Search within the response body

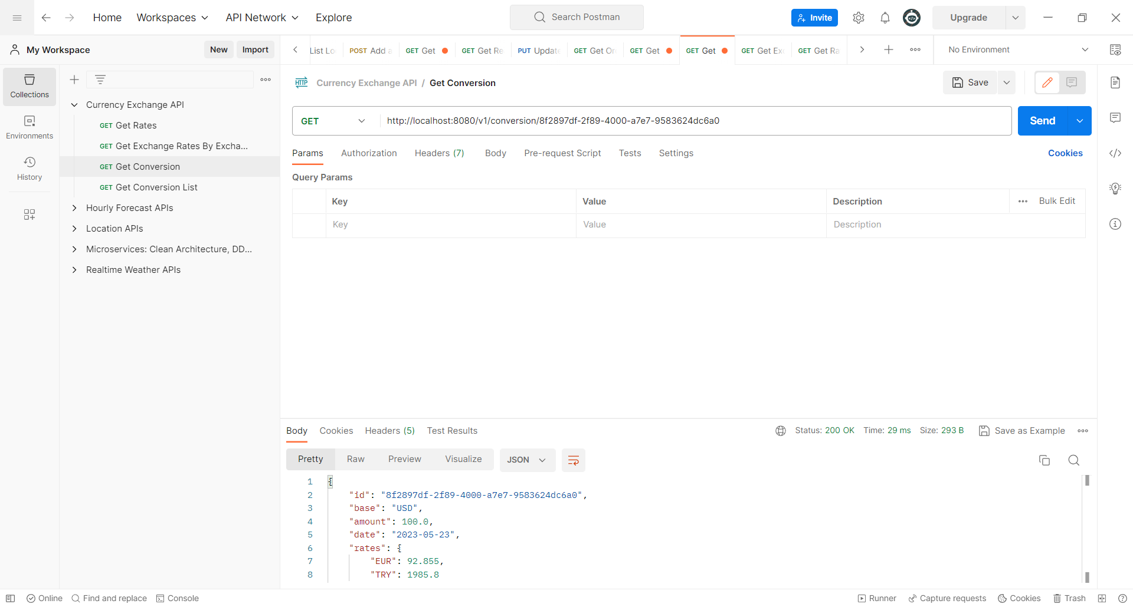(1074, 460)
